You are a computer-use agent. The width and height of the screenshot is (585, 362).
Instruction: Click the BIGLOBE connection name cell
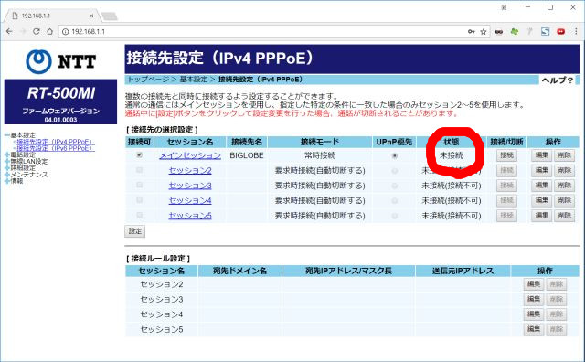pos(247,155)
